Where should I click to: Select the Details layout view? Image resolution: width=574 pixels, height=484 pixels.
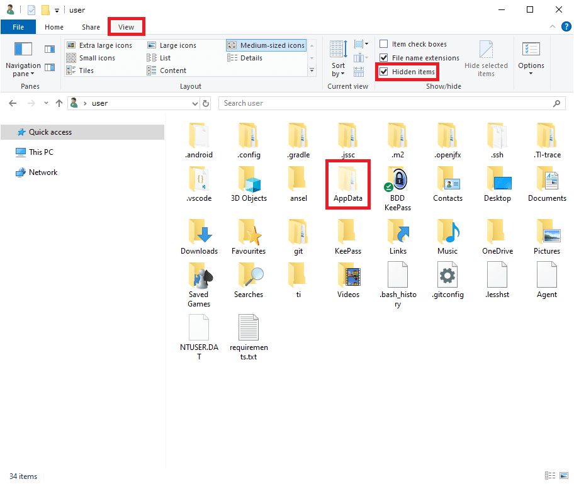coord(251,58)
